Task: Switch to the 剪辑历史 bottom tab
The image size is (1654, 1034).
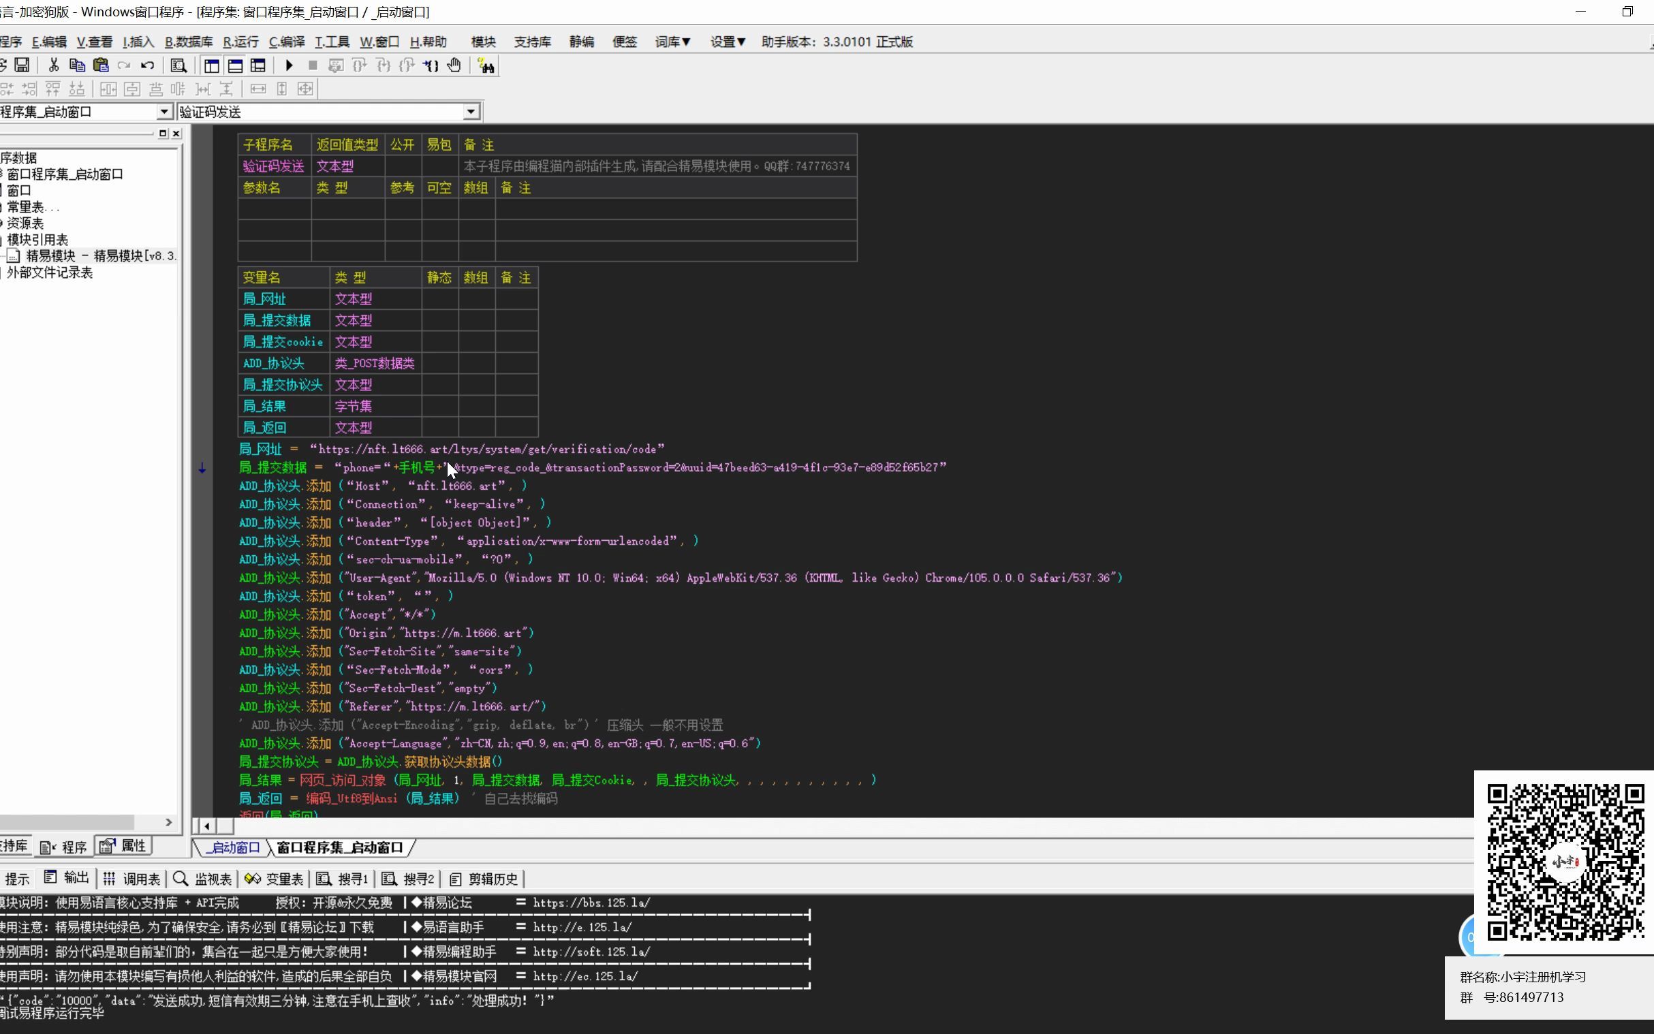Action: tap(484, 879)
